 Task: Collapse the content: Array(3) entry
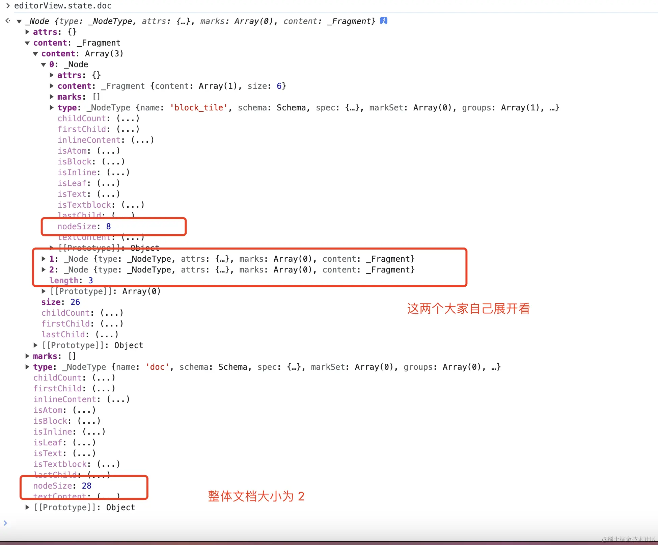pos(35,54)
